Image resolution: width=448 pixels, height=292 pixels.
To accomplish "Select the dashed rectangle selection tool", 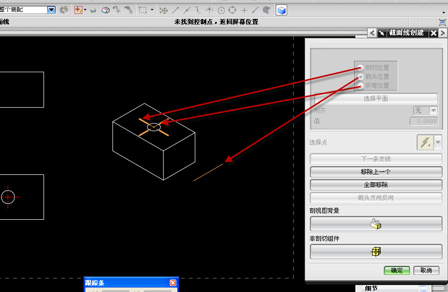I will click(143, 10).
